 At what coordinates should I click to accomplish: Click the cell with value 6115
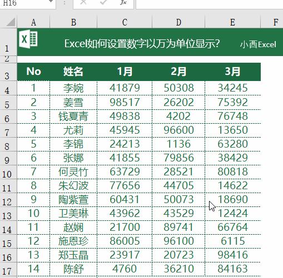(x=232, y=241)
